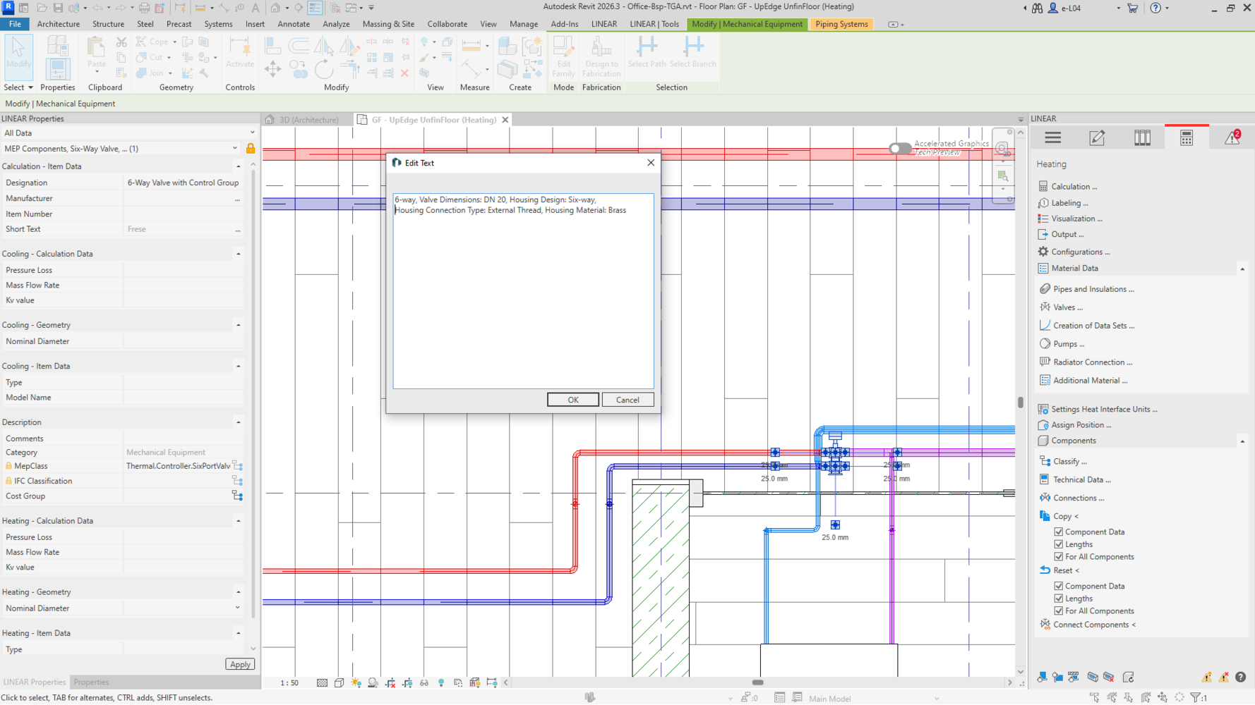Open the Piping Systems ribbon tab

[841, 24]
